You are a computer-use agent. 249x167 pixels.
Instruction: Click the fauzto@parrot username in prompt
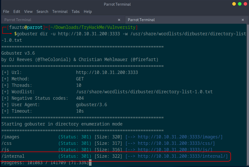coord(26,27)
